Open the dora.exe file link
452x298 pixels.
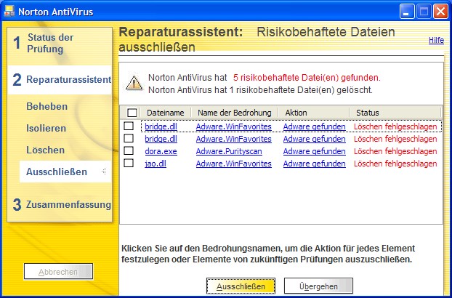[161, 151]
